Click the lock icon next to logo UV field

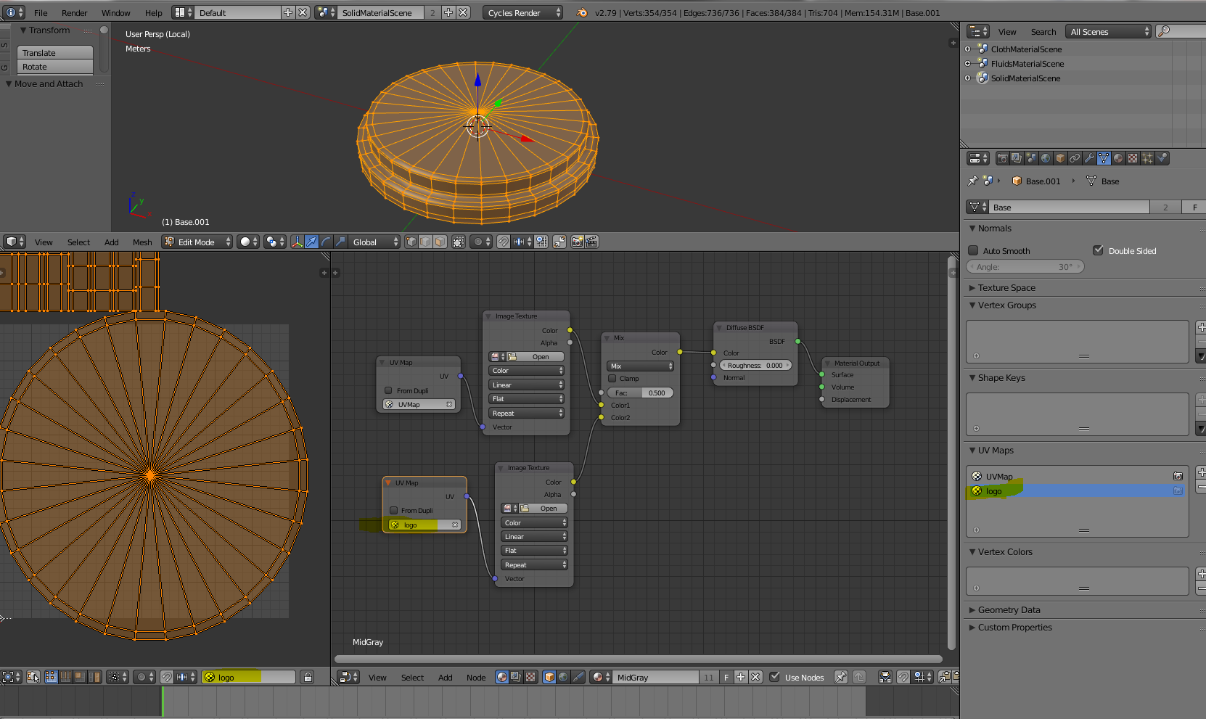pos(308,677)
